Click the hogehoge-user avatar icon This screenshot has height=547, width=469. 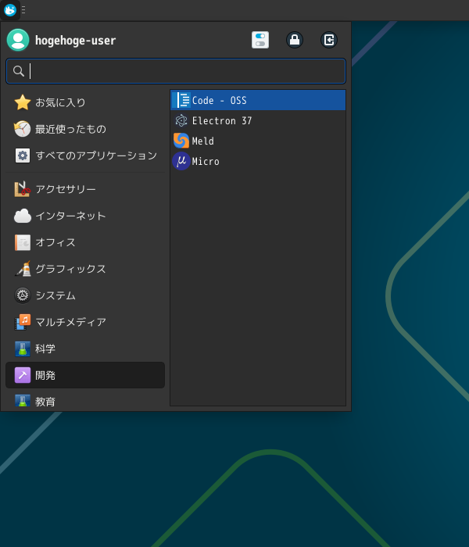pyautogui.click(x=18, y=40)
